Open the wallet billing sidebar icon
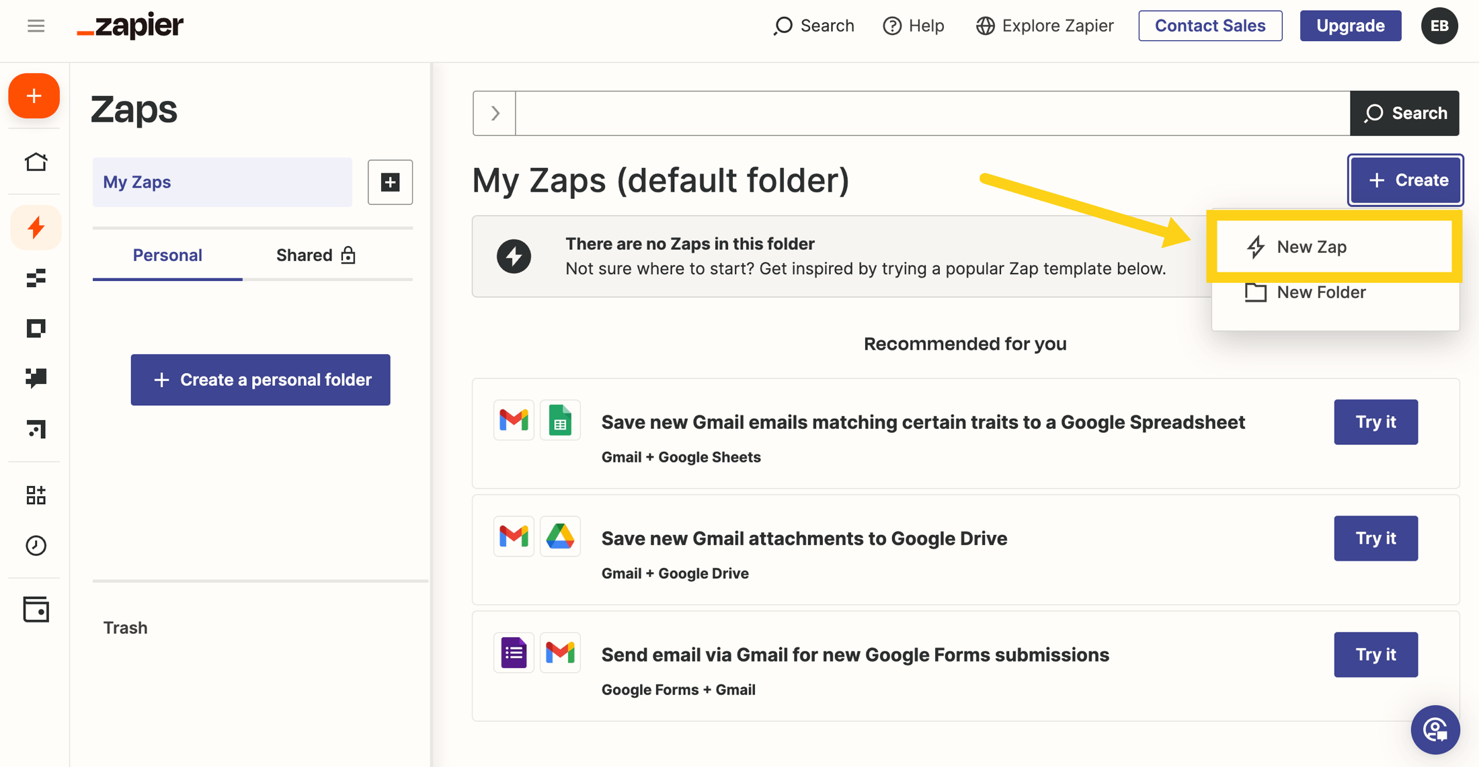Viewport: 1479px width, 767px height. [36, 609]
